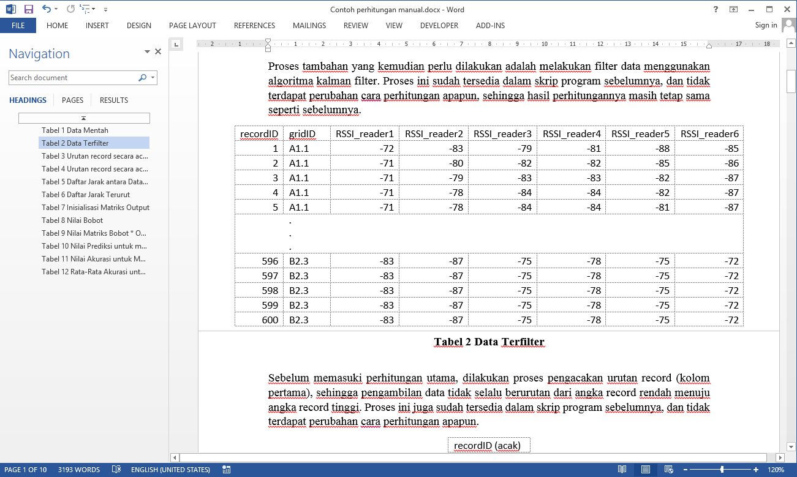Click the Sign in link

(x=766, y=25)
